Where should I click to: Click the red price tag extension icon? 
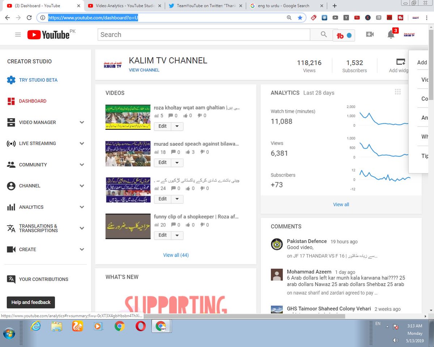313,17
